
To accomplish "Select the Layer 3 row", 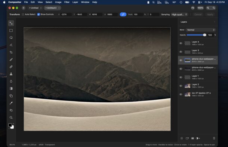I will pyautogui.click(x=198, y=52).
